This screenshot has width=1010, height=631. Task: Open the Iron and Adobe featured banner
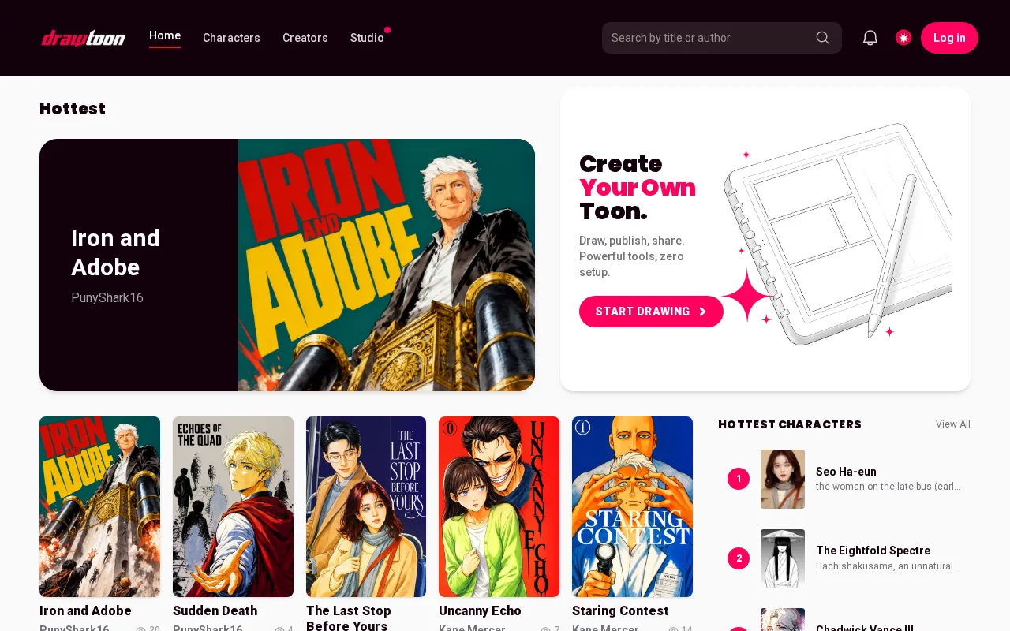click(287, 265)
